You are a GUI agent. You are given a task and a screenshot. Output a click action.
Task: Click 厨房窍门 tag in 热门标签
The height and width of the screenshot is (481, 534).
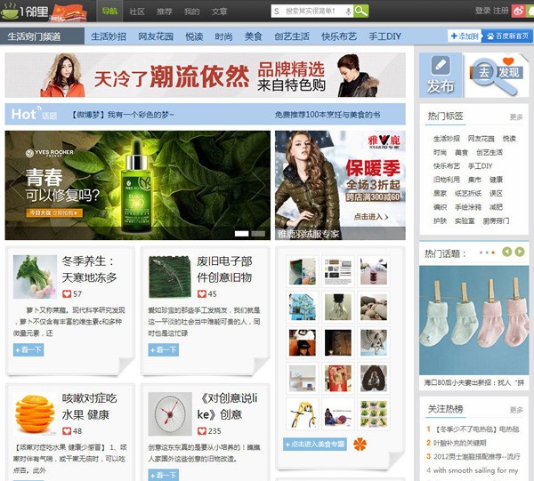click(x=496, y=220)
